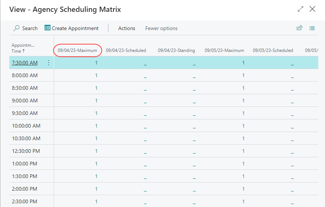
Task: Click the Create Appointment button label
Action: [x=75, y=28]
